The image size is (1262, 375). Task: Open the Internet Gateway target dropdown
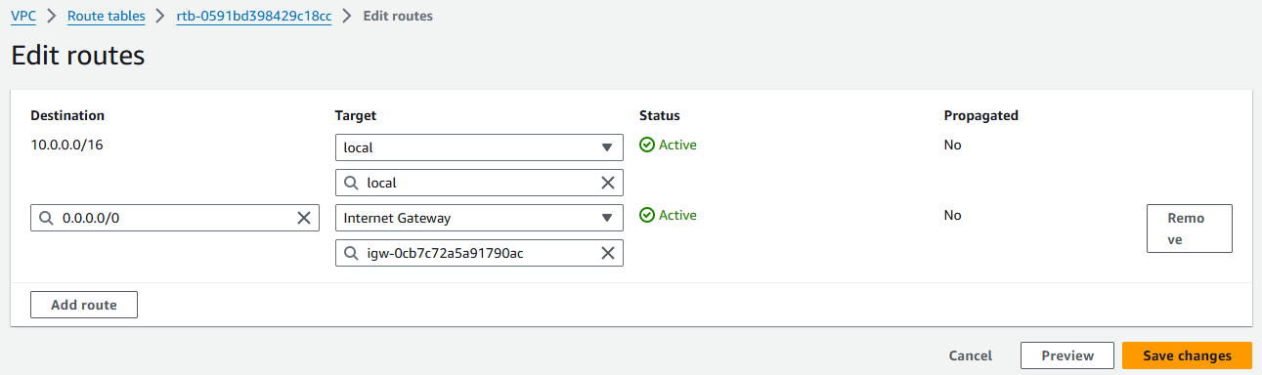coord(479,218)
